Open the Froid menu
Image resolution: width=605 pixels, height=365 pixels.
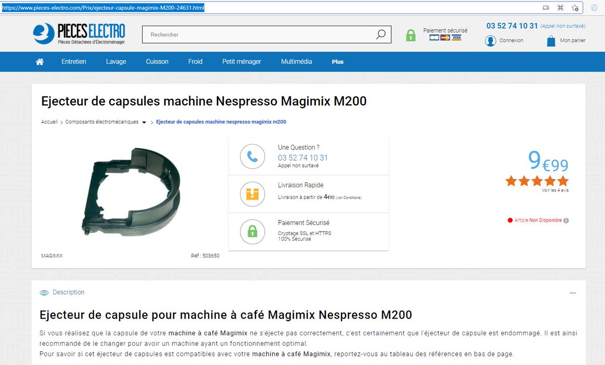point(195,61)
